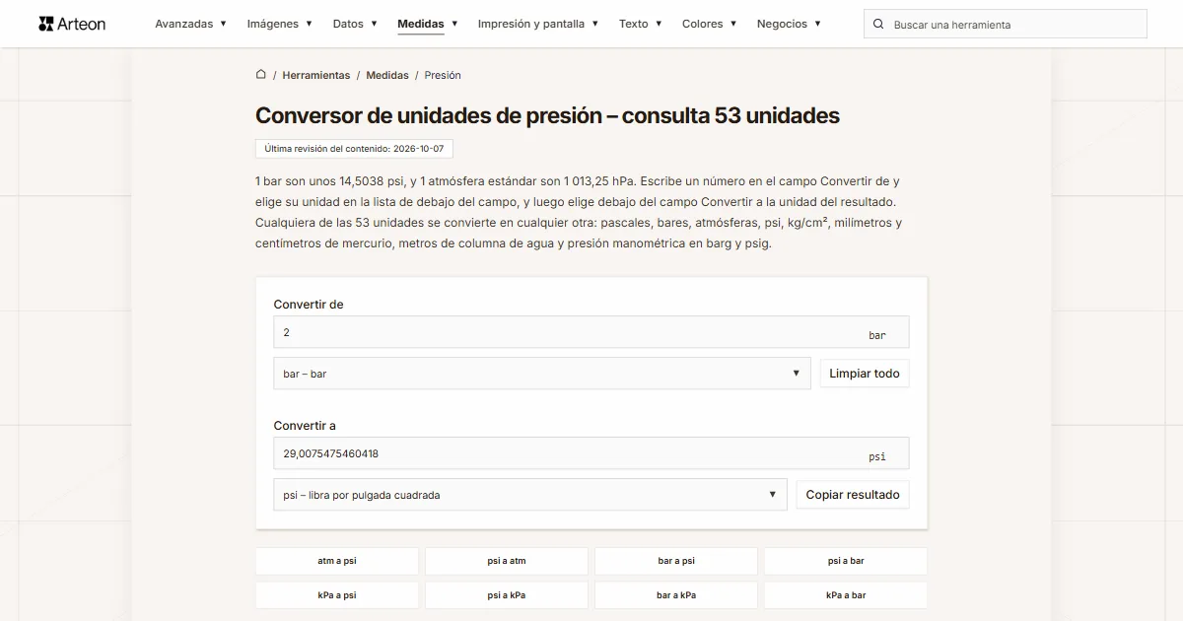This screenshot has width=1183, height=621.
Task: Open the Colores menu
Action: click(x=710, y=24)
